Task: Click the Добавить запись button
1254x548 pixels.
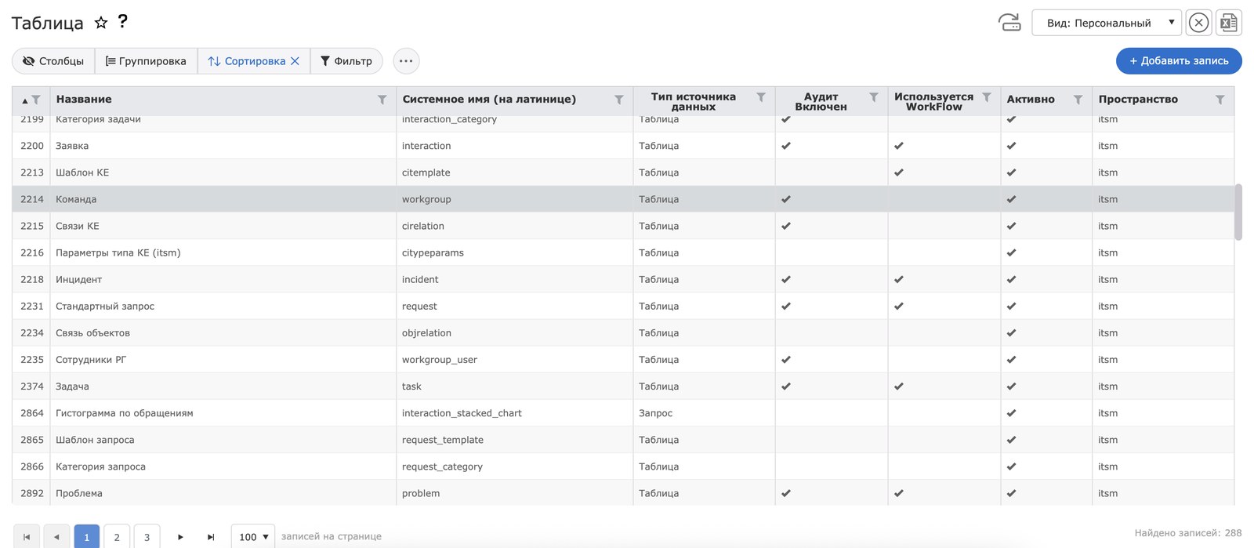Action: [1179, 61]
